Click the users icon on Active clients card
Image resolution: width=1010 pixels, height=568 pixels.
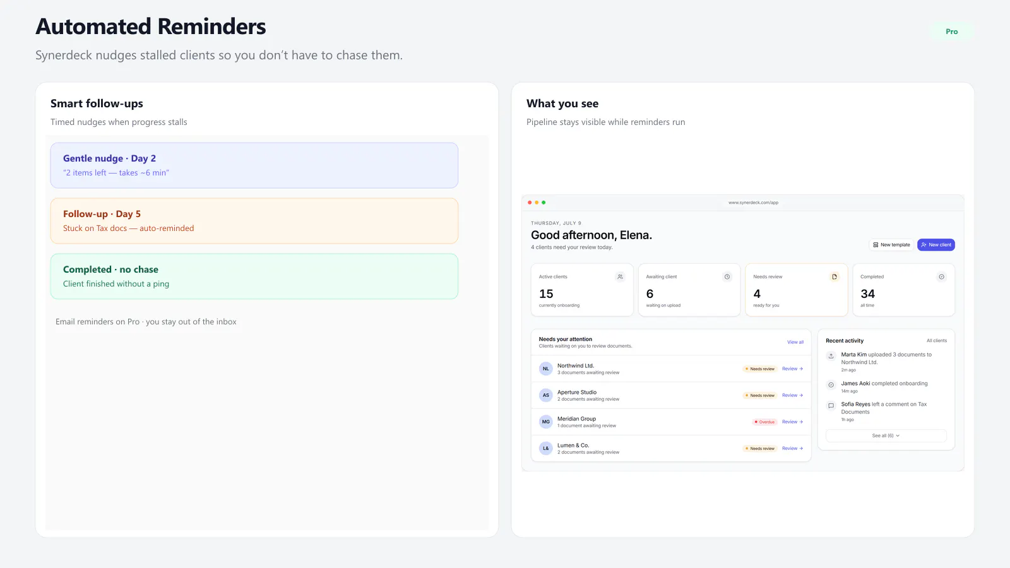point(620,276)
